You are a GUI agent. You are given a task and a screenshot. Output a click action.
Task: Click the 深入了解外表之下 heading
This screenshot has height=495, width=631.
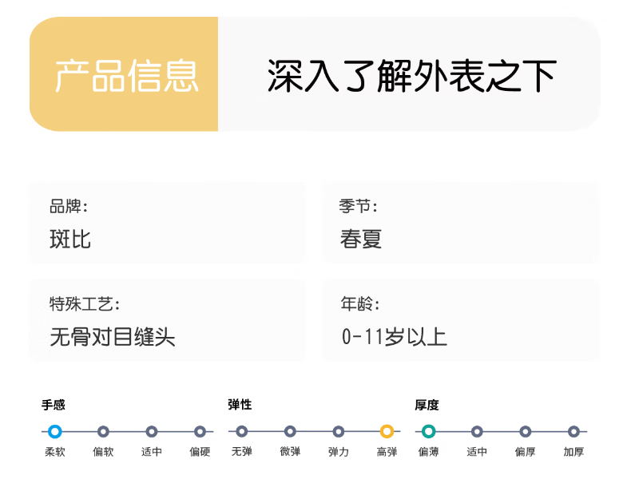tap(411, 75)
